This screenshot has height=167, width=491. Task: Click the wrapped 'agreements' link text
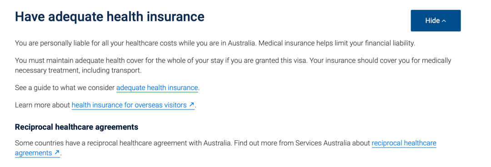pos(34,153)
